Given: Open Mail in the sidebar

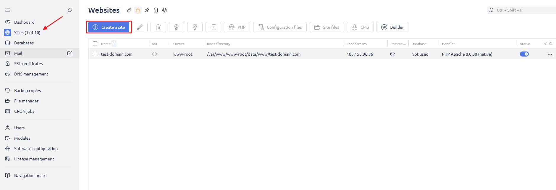Looking at the screenshot, I should point(18,53).
